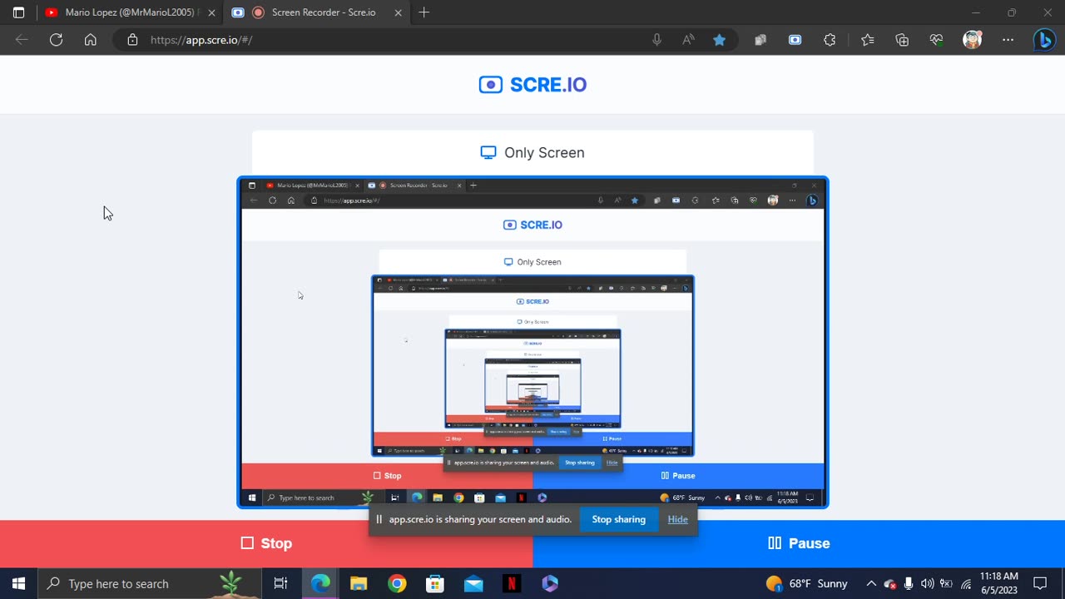Open the recording preview thumbnail
1065x599 pixels.
532,342
